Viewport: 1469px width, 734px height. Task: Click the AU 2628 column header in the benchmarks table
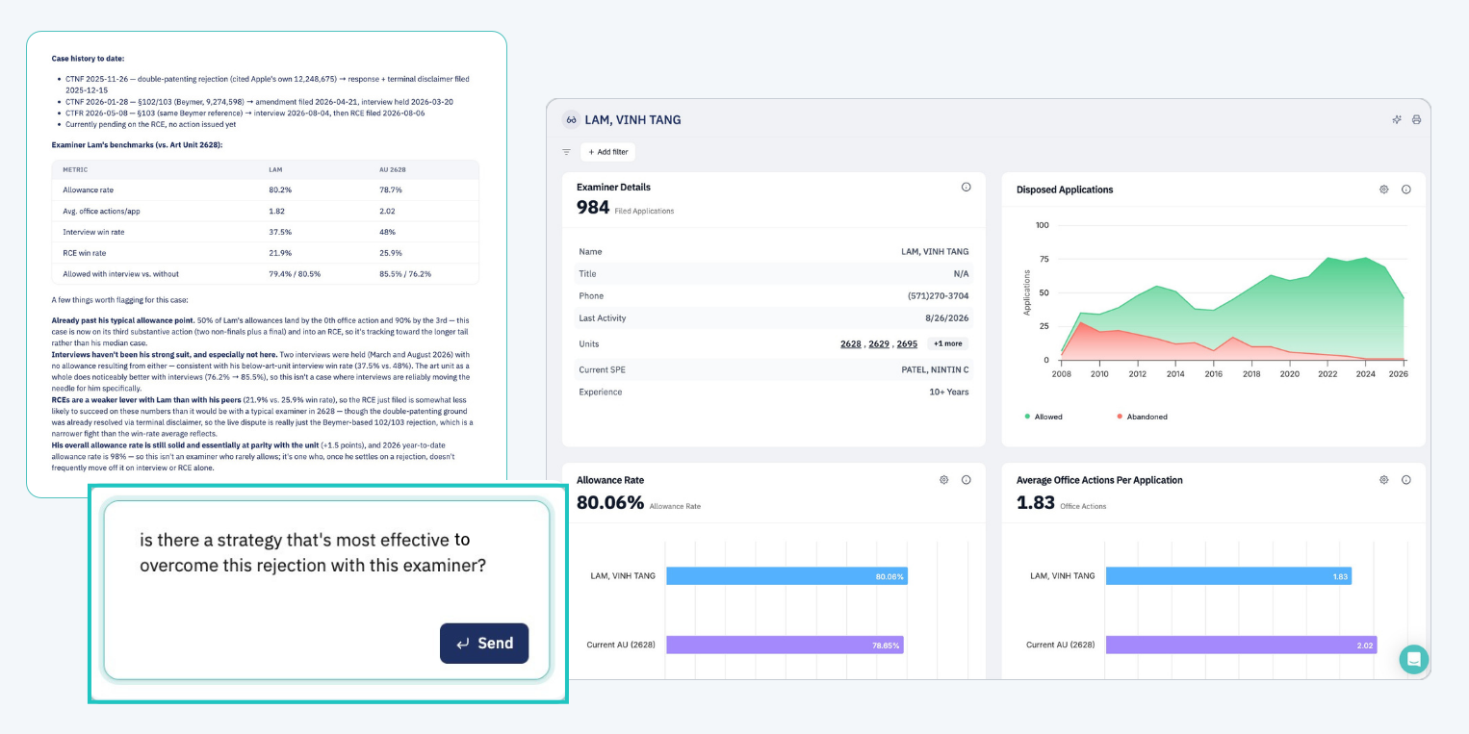[x=392, y=169]
